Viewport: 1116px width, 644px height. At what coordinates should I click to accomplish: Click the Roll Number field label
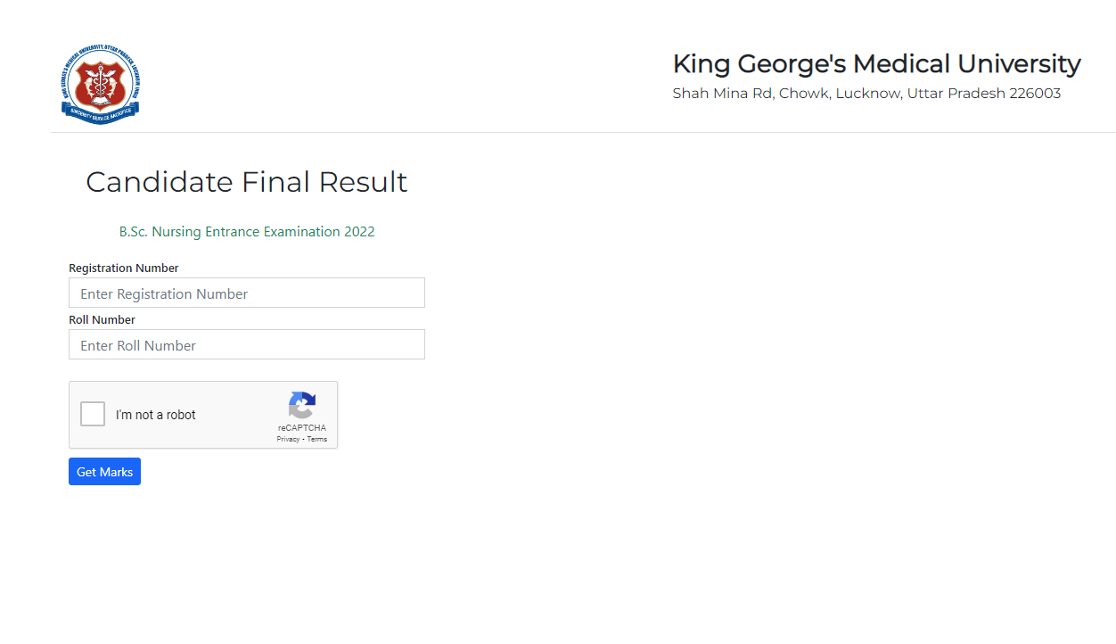tap(103, 320)
